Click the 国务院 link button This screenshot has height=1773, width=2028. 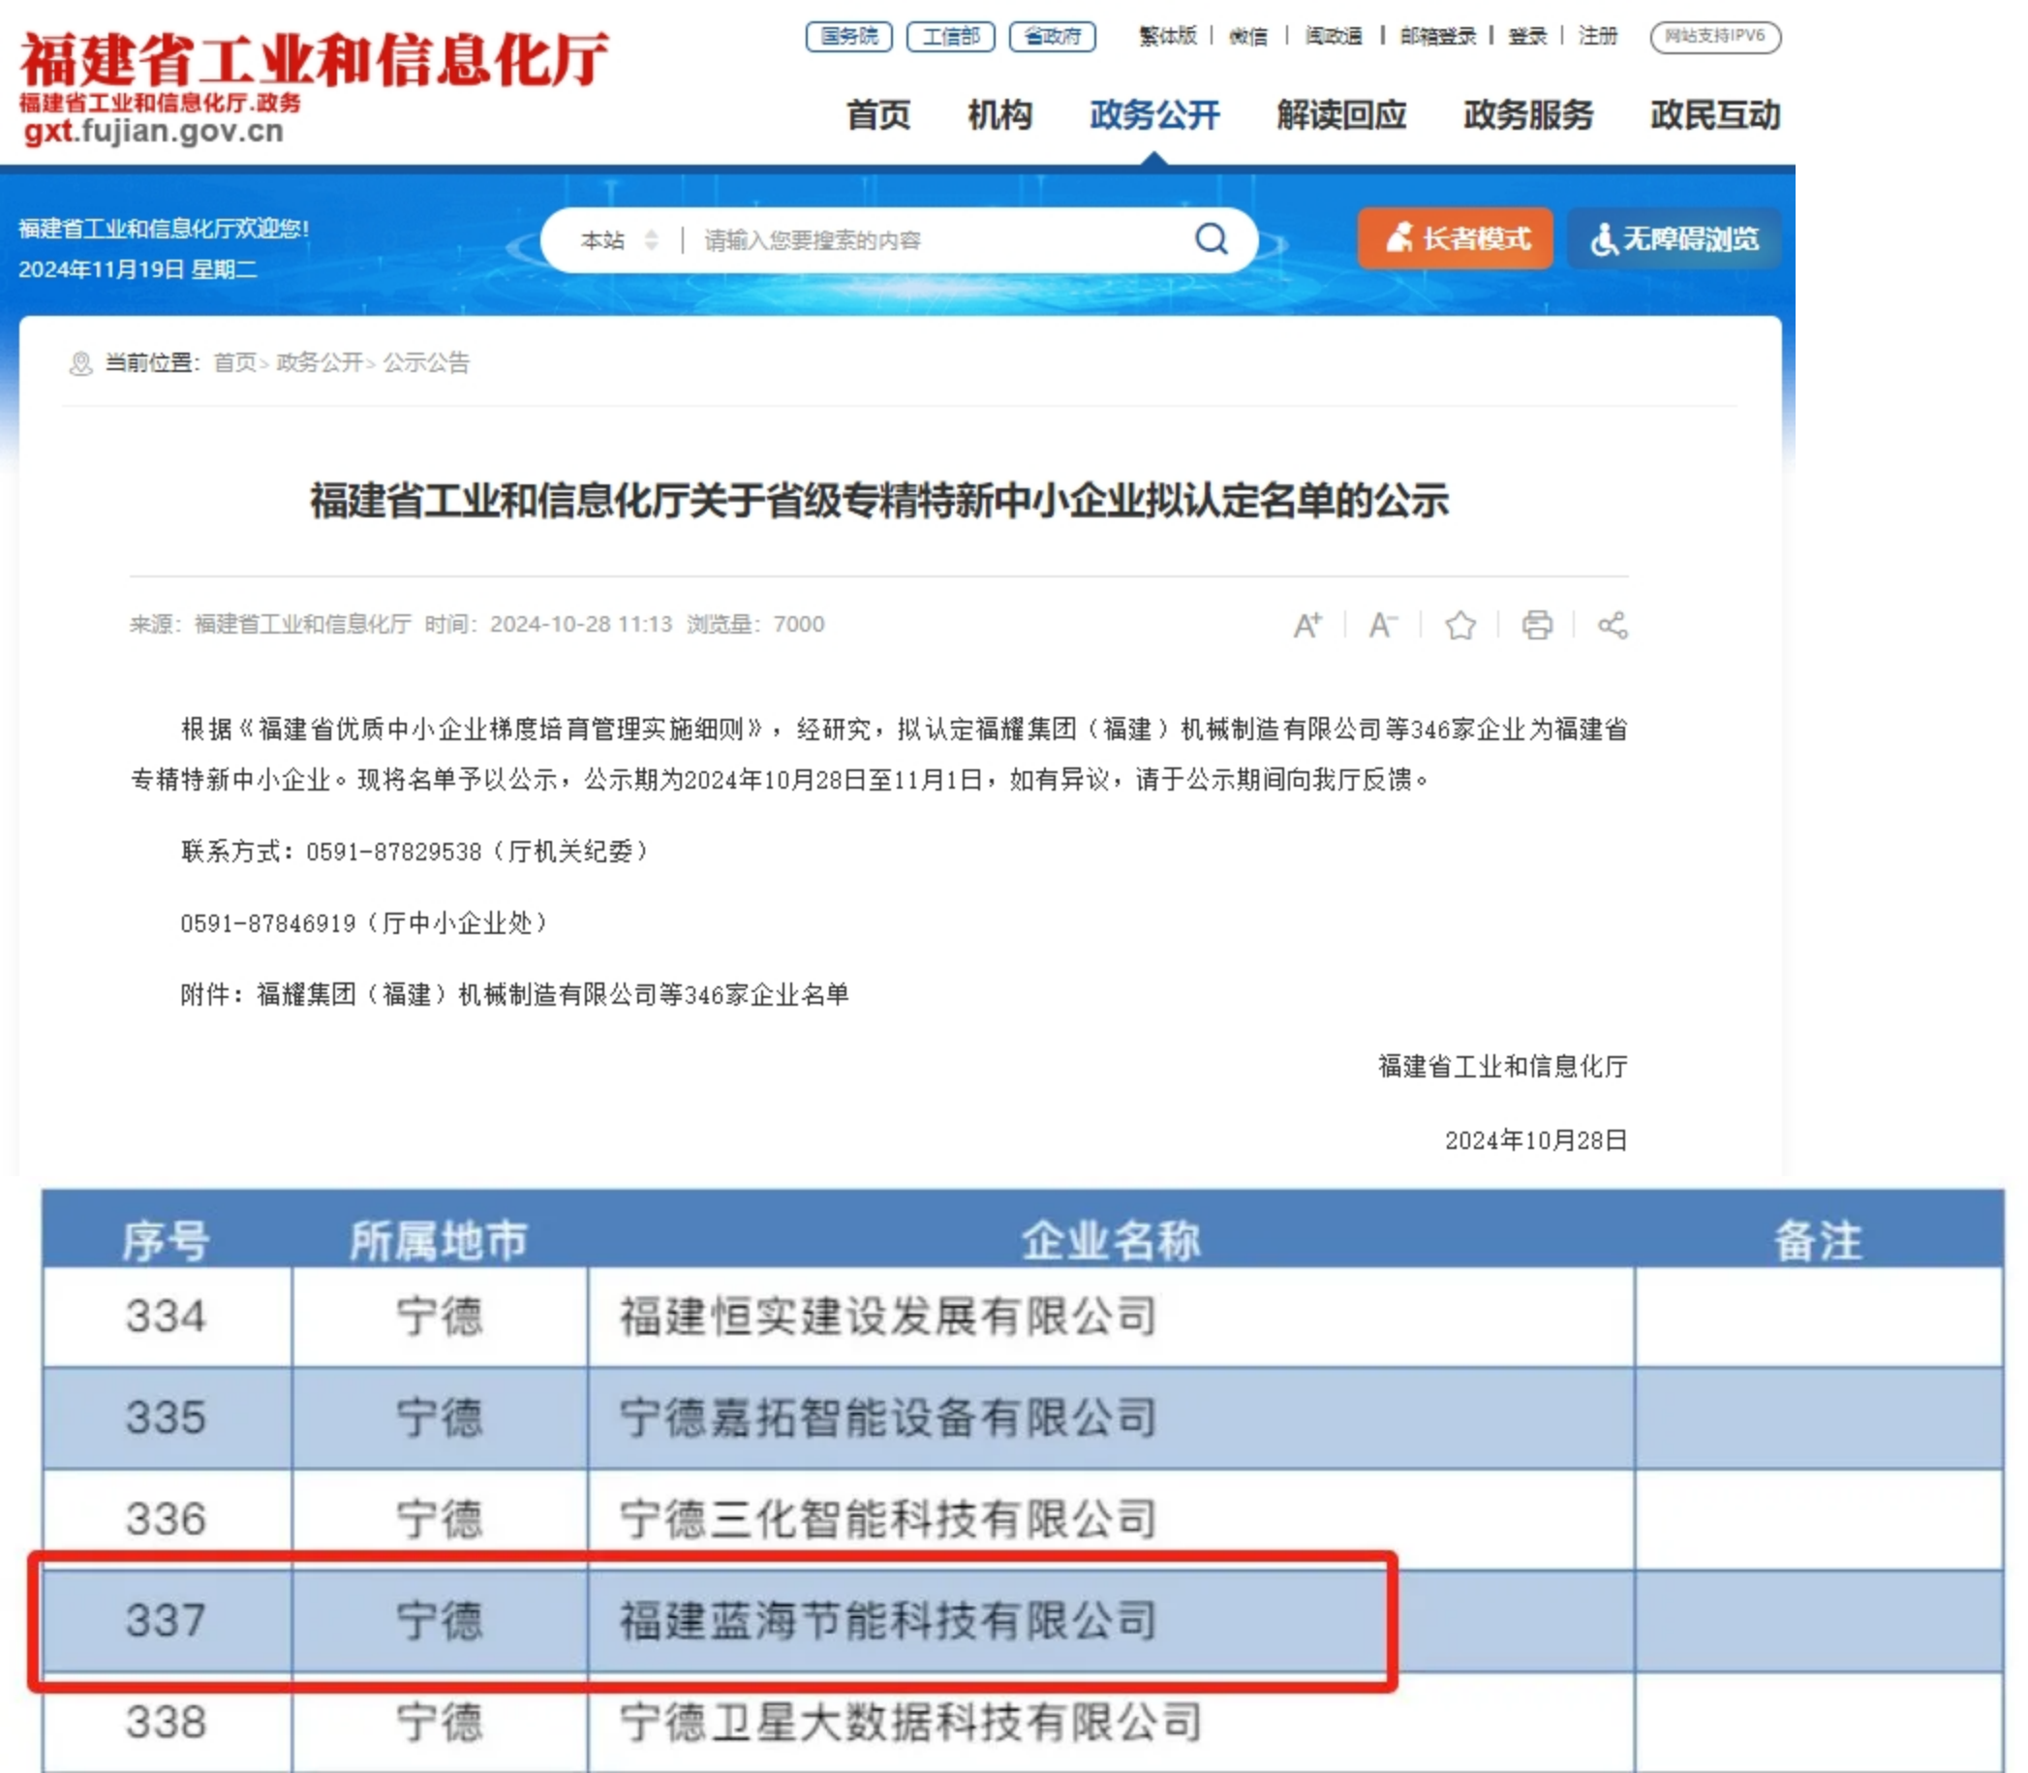[848, 37]
